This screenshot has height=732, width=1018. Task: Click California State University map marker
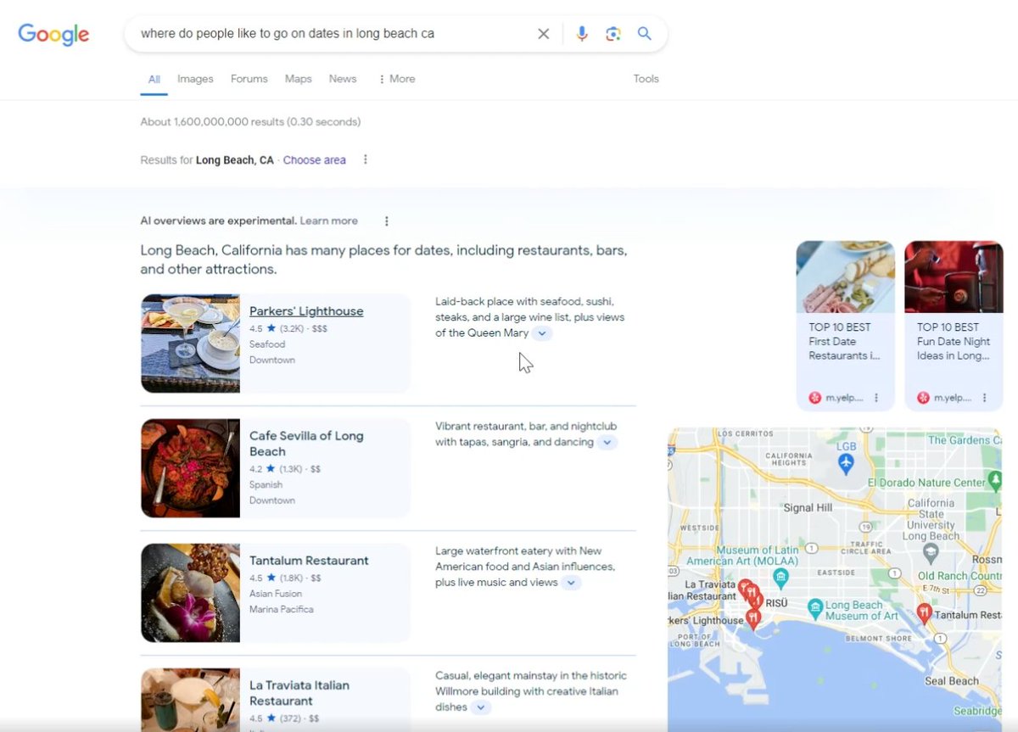930,553
